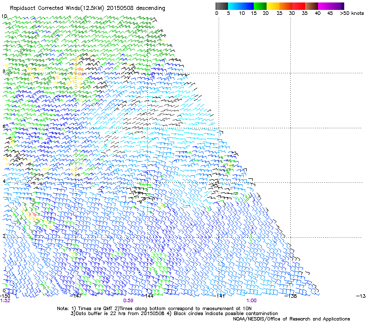This screenshot has width=366, height=322.
Task: Click the '>50 knots' legend label
Action: 352,13
